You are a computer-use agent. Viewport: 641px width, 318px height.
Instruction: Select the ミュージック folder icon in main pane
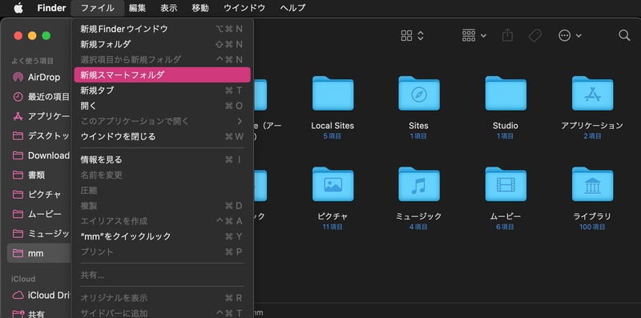[x=419, y=184]
